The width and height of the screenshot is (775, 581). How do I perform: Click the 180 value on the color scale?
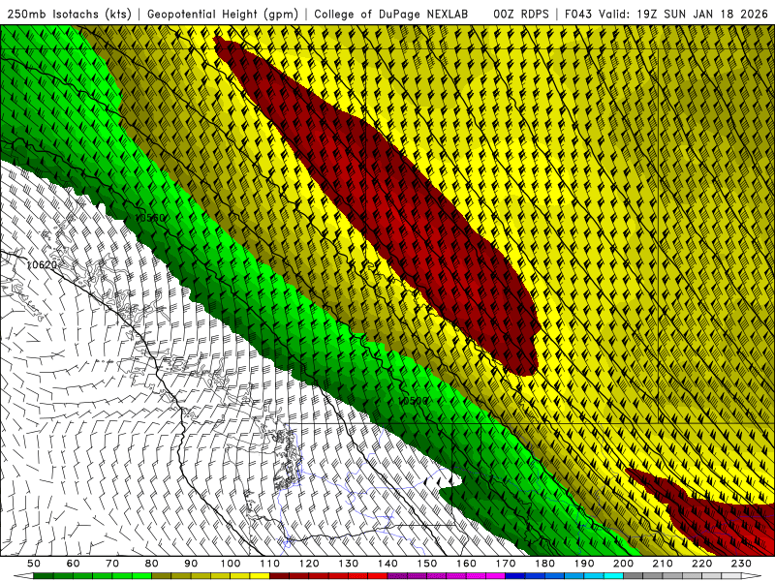pos(544,564)
